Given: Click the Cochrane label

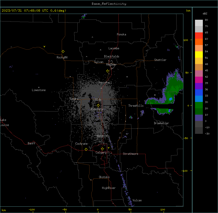Looking at the screenshot, I should 81,144.
